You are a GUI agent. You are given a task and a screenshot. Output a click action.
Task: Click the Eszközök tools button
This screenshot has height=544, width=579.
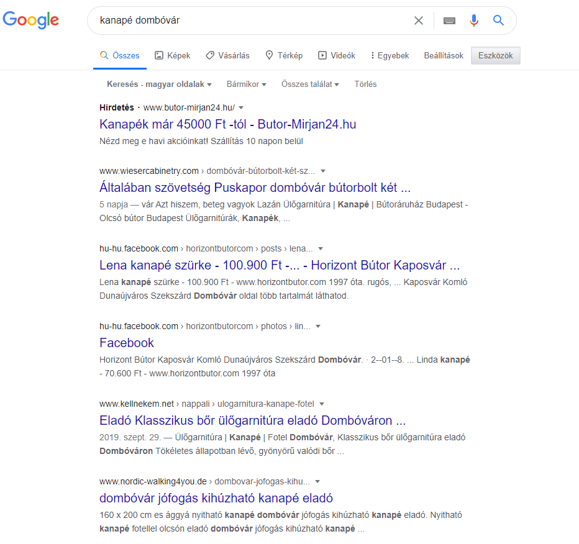click(495, 55)
